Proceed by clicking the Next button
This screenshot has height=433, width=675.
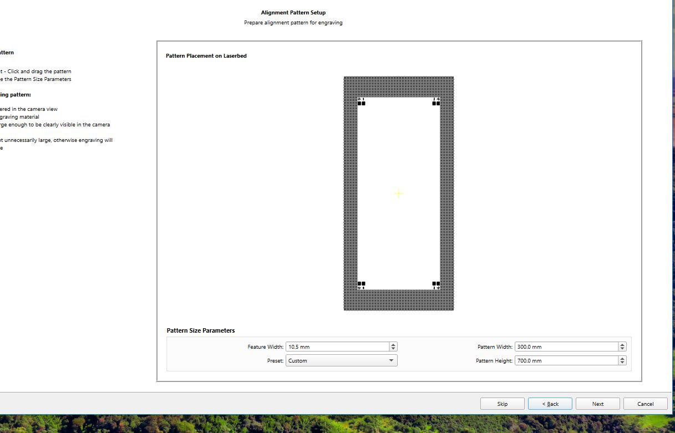coord(598,404)
